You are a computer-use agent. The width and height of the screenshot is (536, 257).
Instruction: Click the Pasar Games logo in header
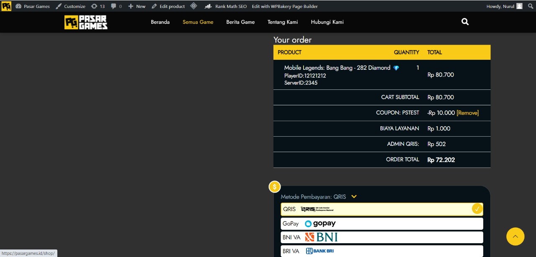point(86,22)
